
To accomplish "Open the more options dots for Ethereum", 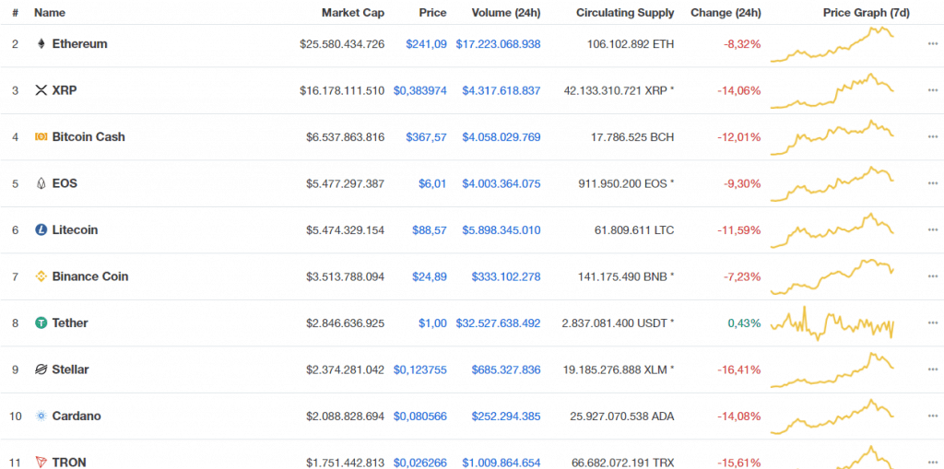I will [933, 44].
